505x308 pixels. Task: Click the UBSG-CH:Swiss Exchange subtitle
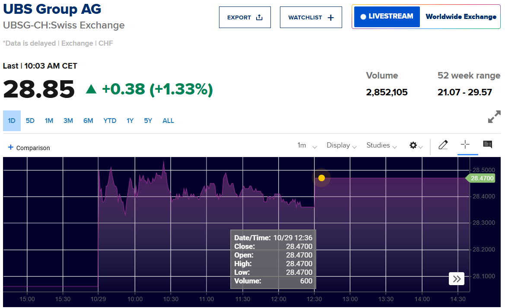click(64, 25)
